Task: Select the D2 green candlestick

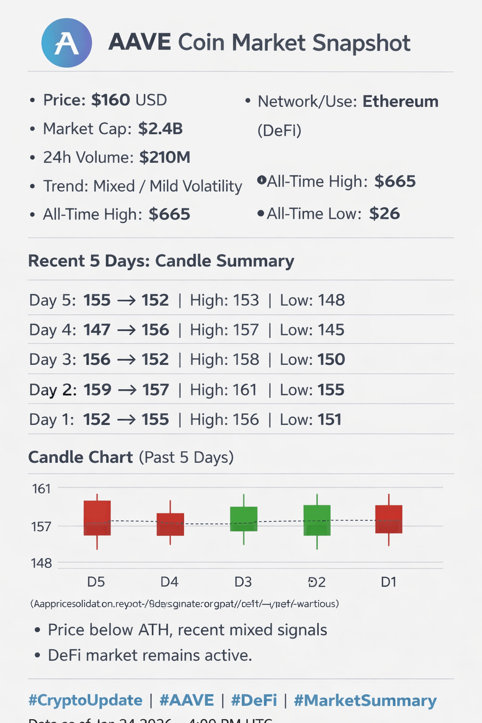Action: (x=317, y=520)
